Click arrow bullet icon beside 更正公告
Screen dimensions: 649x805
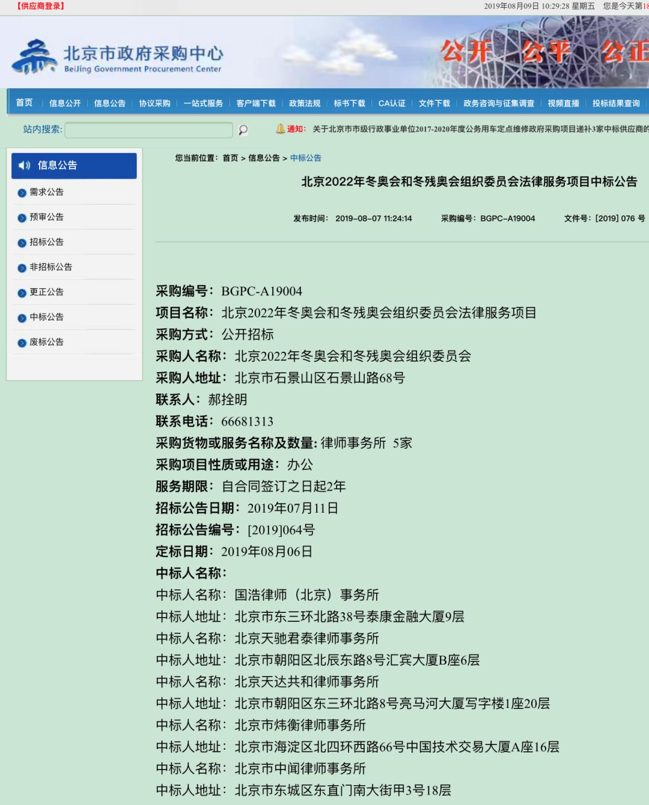point(22,292)
